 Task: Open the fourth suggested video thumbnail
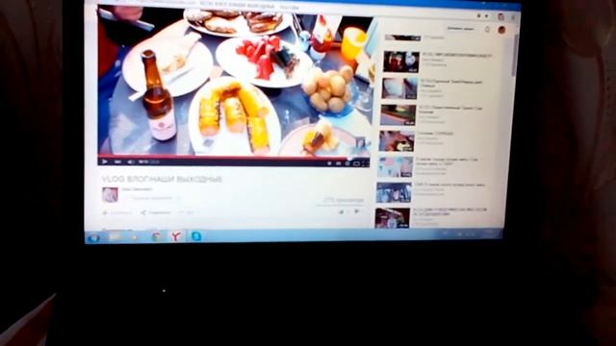coord(397,141)
